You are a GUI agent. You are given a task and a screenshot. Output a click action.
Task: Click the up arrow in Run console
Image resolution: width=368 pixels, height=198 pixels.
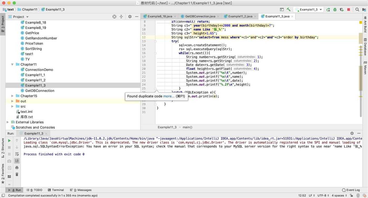17,141
